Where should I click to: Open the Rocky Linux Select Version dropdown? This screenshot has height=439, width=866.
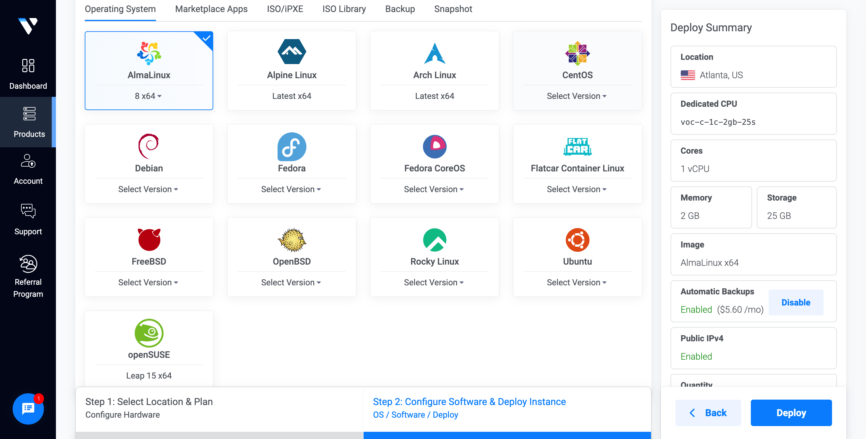[x=434, y=282]
